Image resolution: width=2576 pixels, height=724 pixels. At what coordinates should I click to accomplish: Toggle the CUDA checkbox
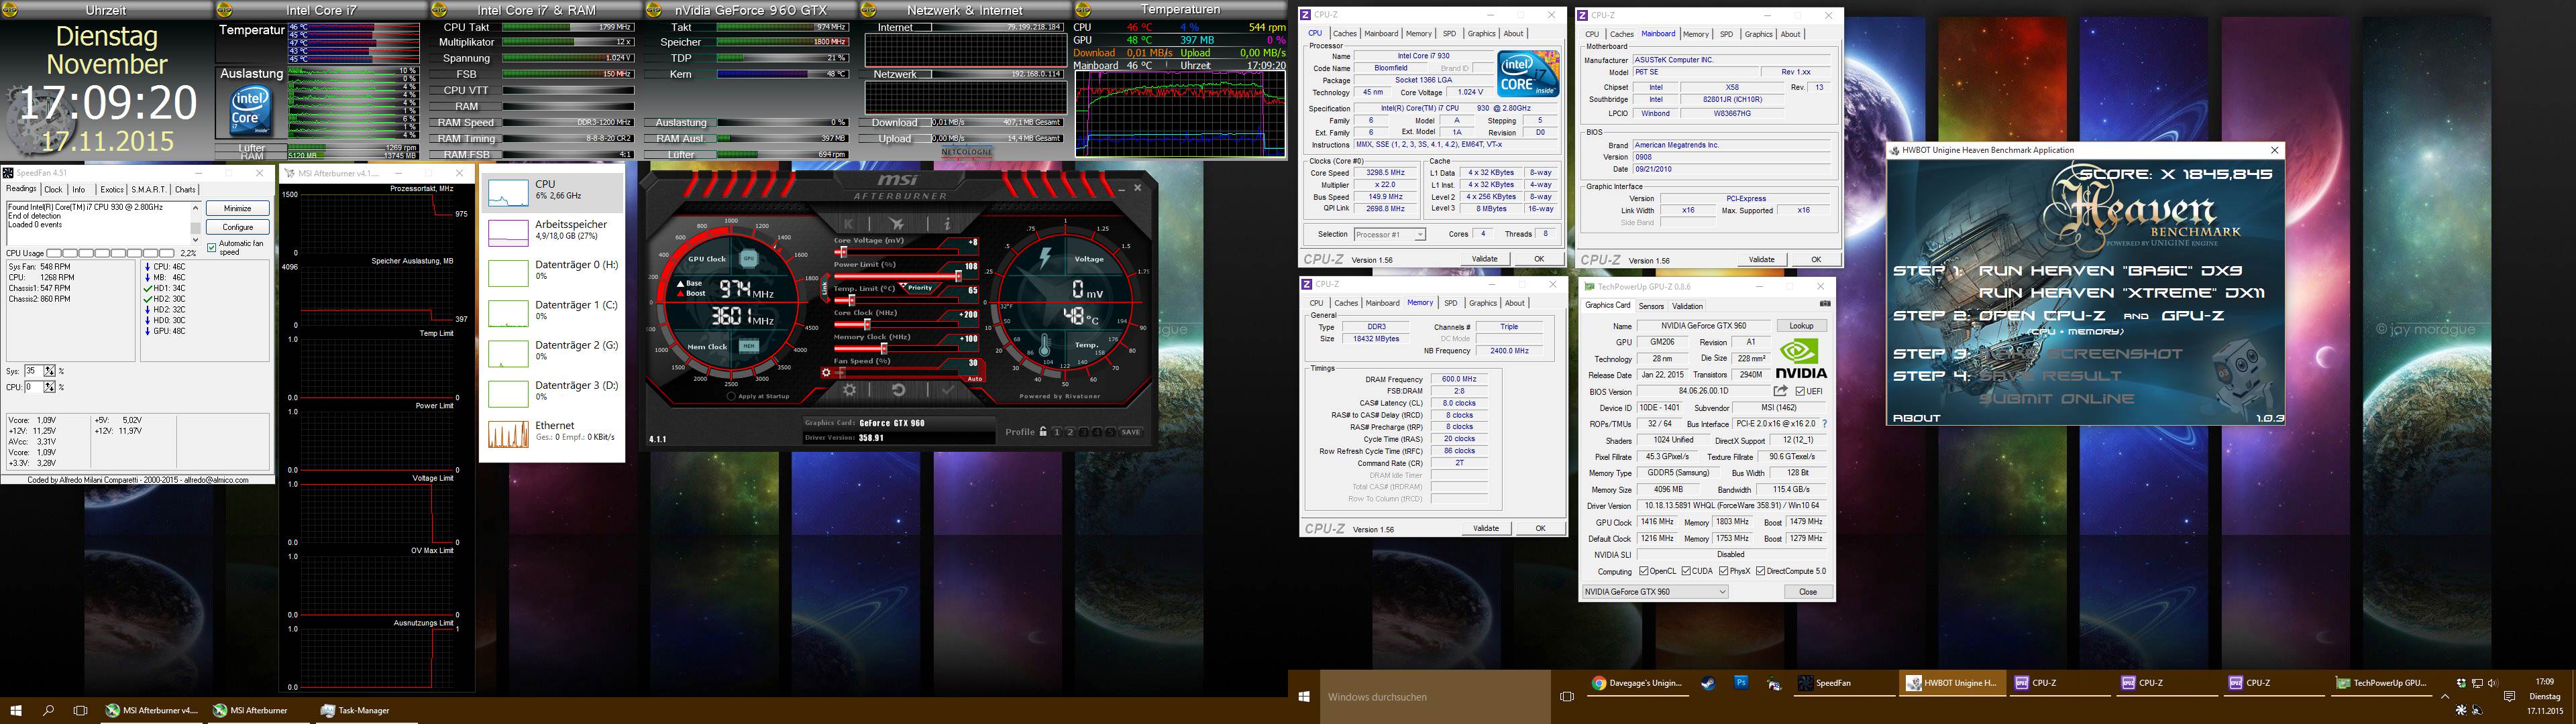[1686, 571]
